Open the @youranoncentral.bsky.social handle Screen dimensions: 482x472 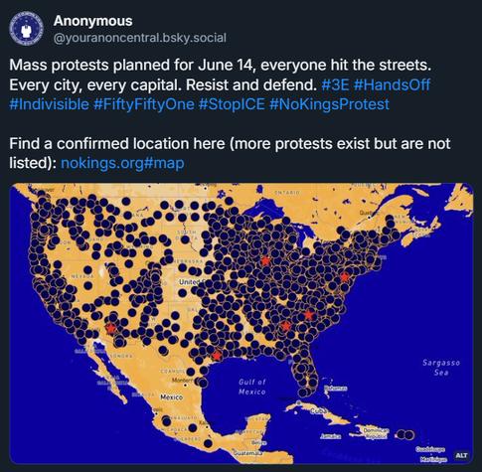point(140,38)
